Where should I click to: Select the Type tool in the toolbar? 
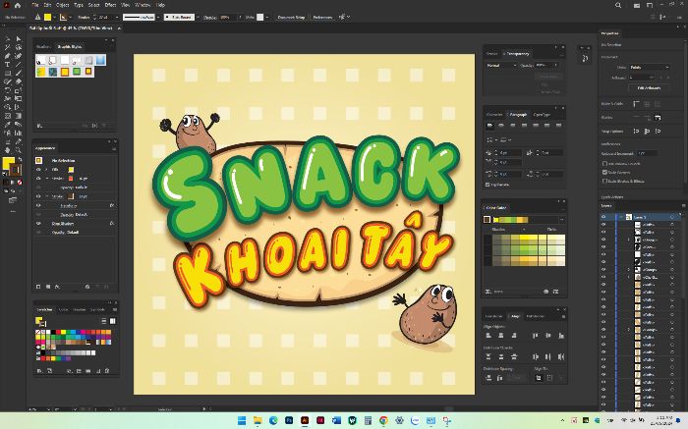click(8, 65)
